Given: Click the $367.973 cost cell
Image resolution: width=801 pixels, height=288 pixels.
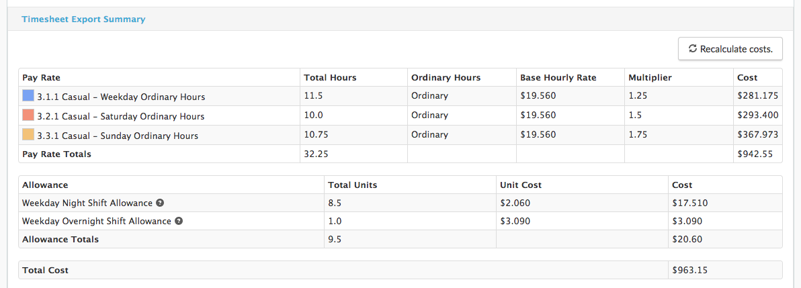Looking at the screenshot, I should (758, 135).
